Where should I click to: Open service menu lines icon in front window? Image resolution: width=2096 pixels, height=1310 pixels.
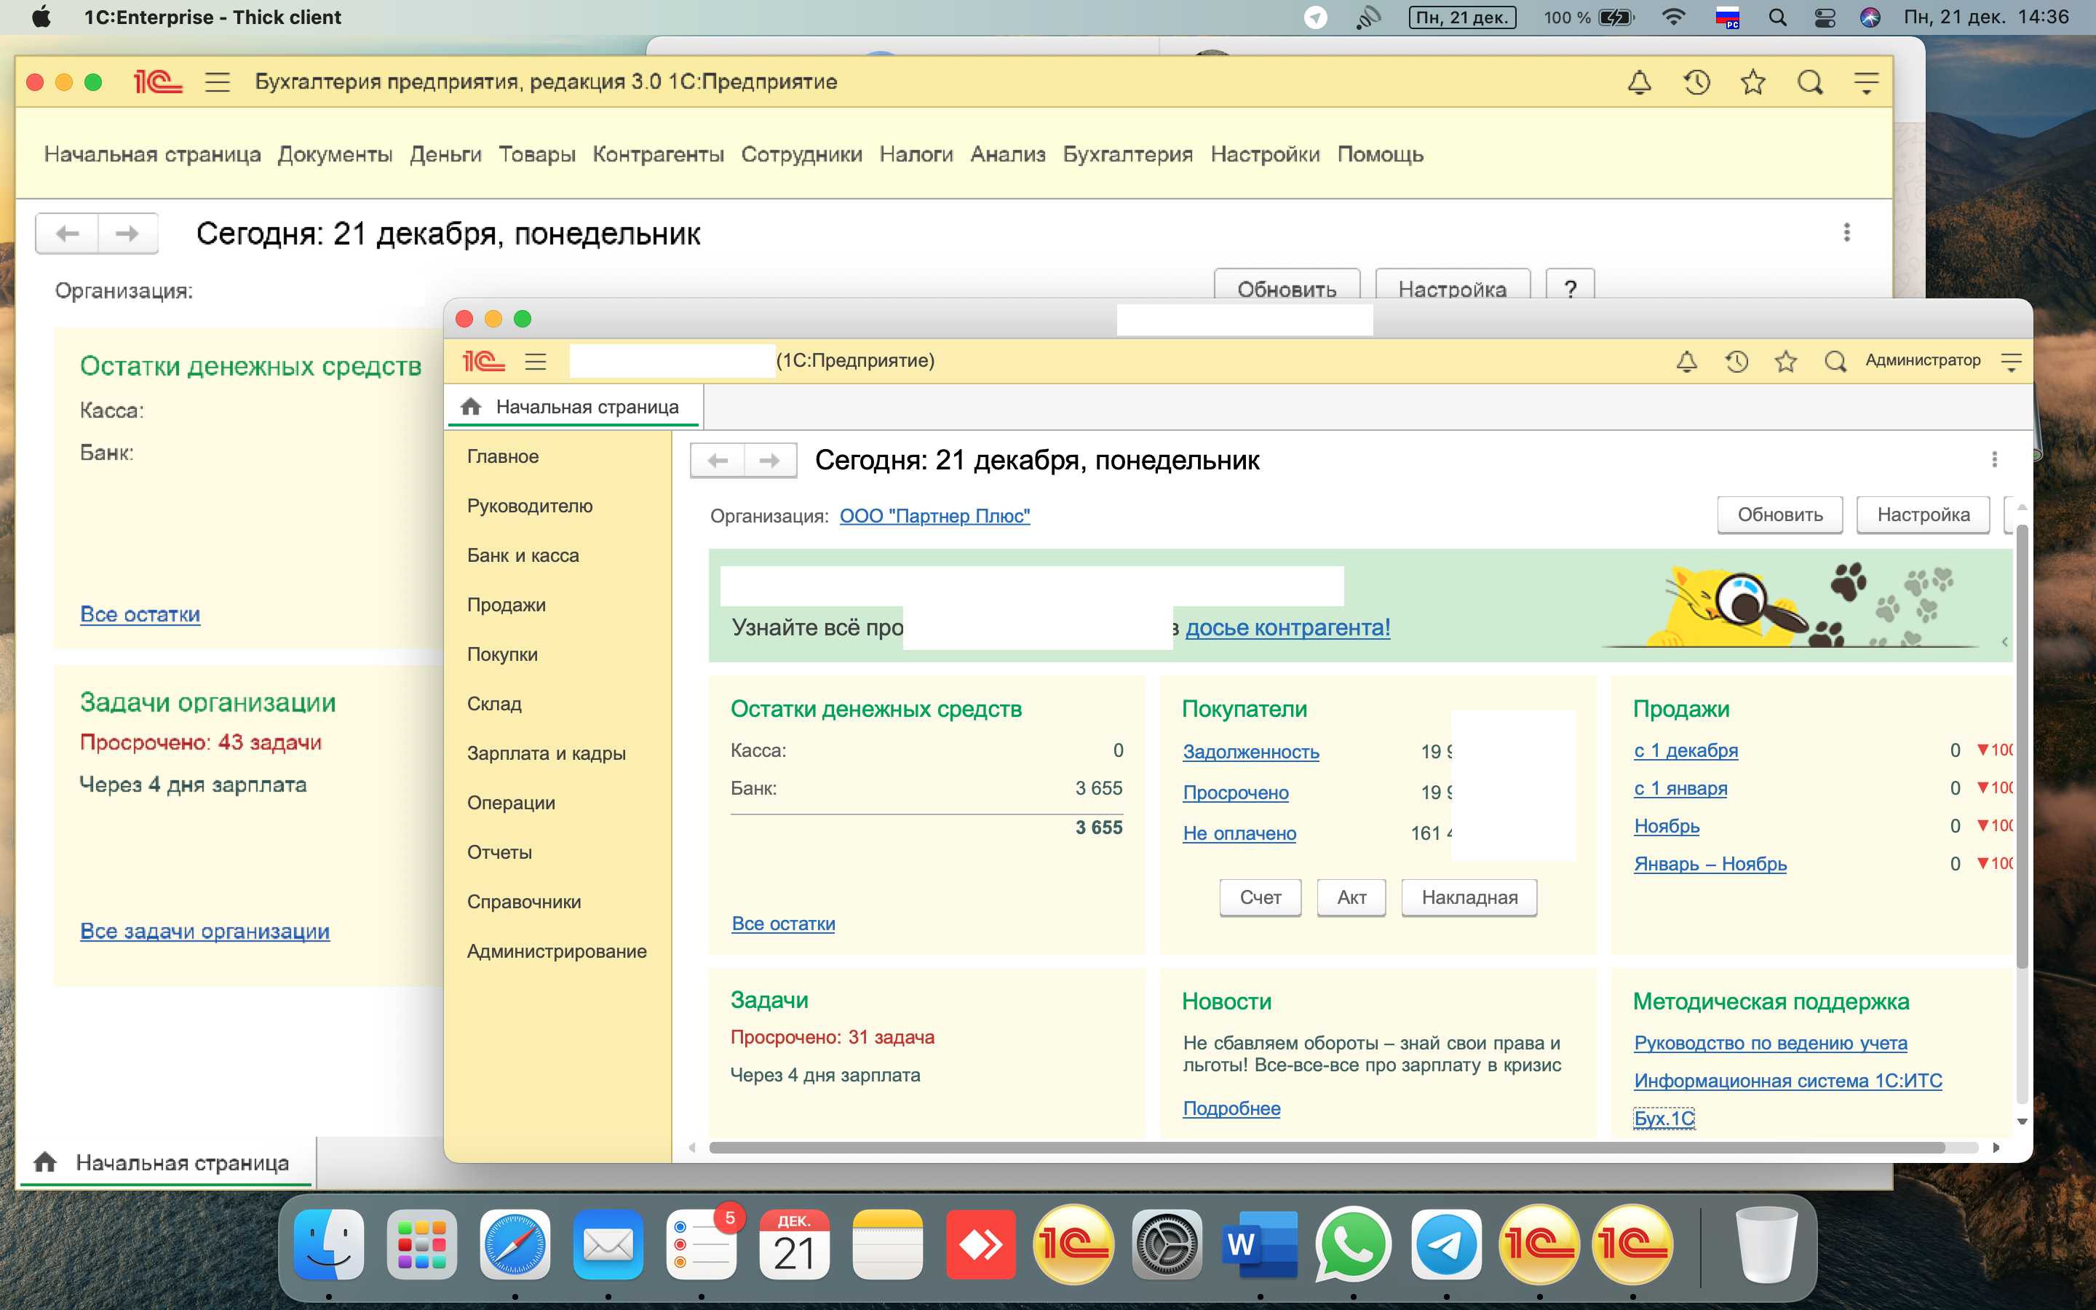tap(2011, 361)
